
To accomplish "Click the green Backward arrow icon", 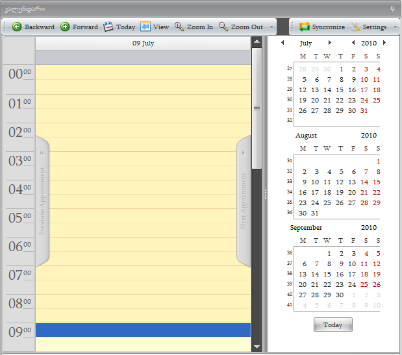I will tap(17, 27).
